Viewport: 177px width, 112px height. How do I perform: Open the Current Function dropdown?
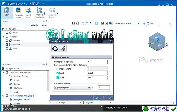click(127, 23)
